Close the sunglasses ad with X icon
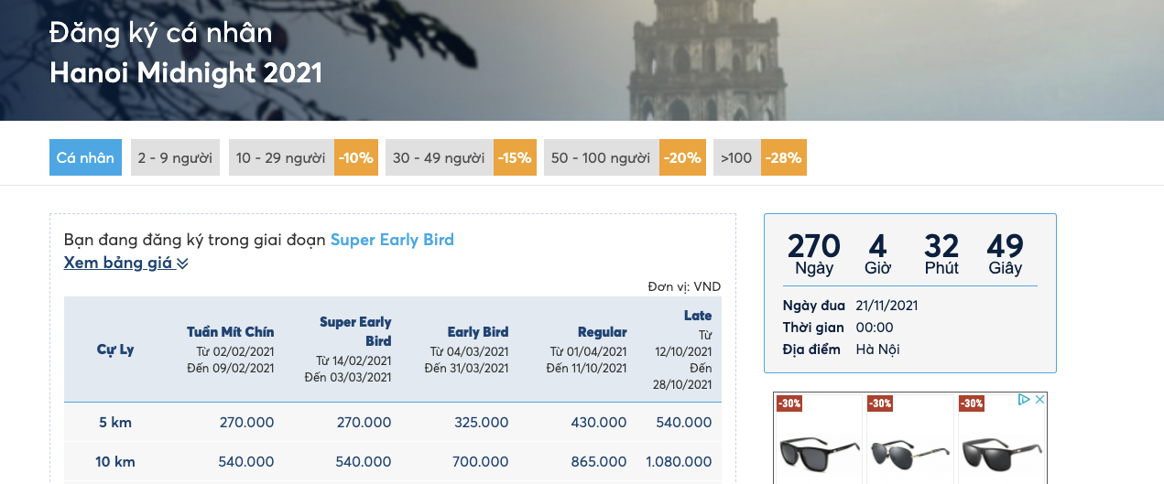The image size is (1164, 484). click(x=1039, y=400)
